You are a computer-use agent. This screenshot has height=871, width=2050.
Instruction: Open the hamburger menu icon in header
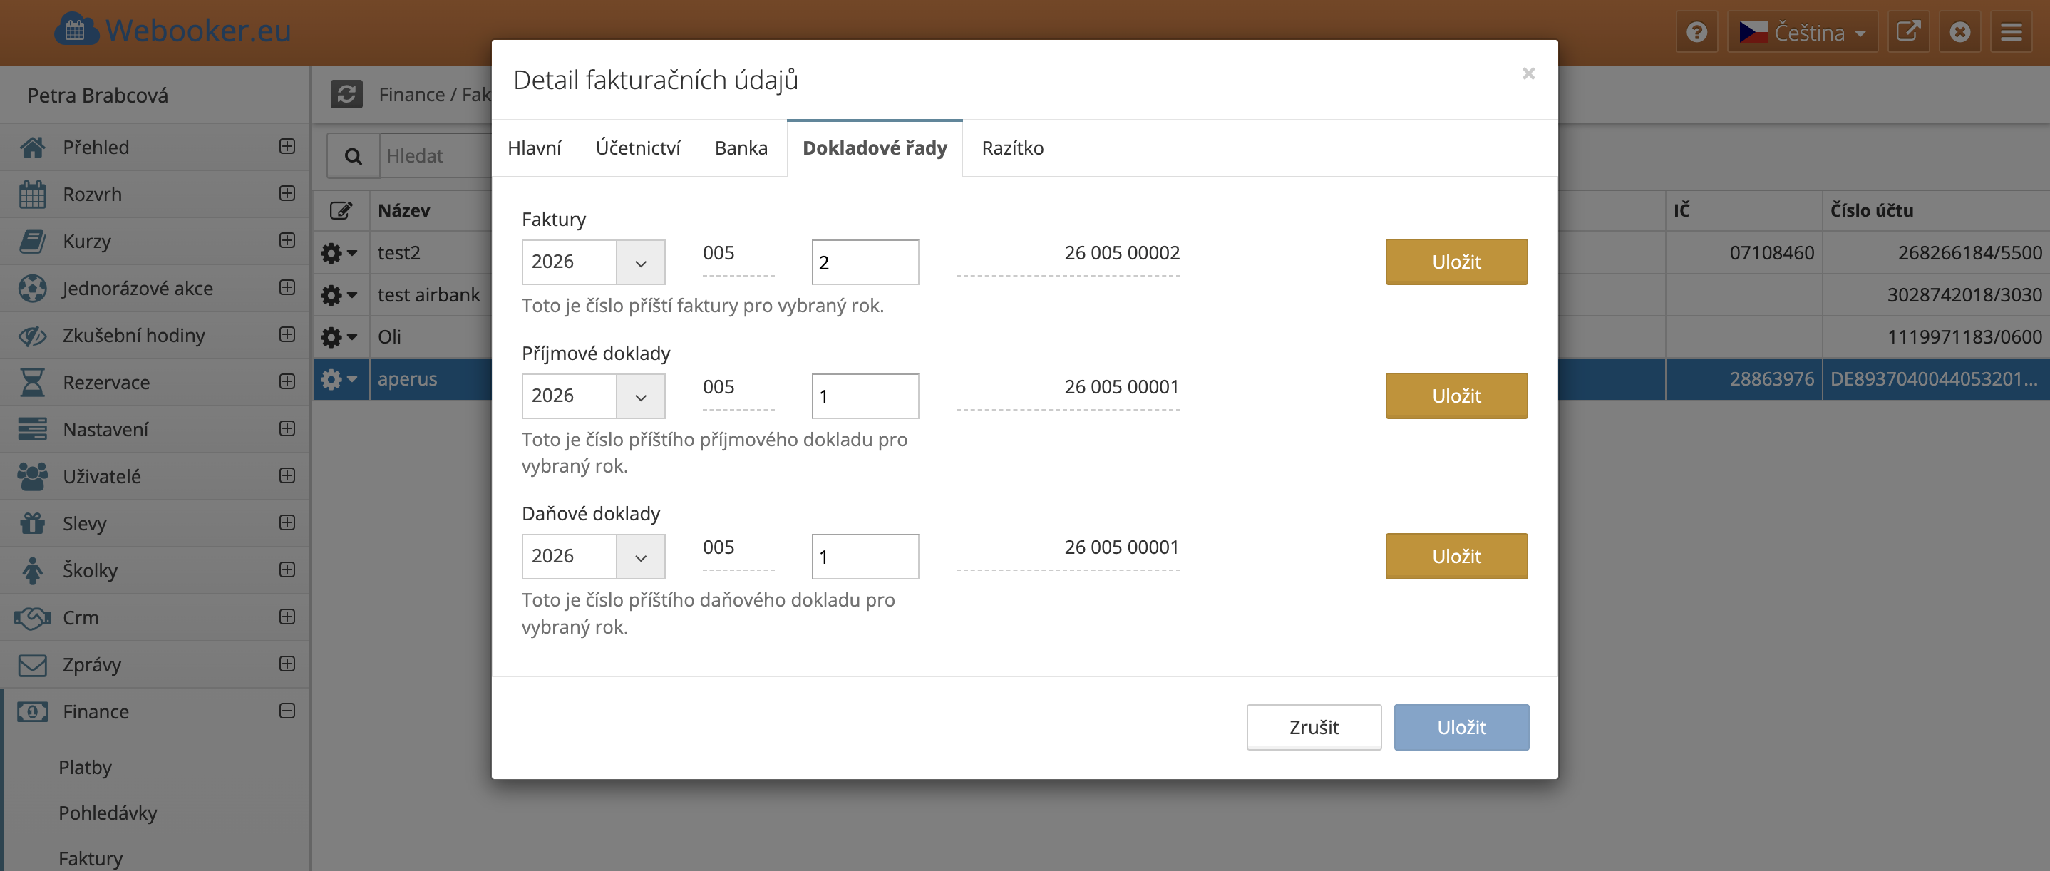coord(2011,32)
